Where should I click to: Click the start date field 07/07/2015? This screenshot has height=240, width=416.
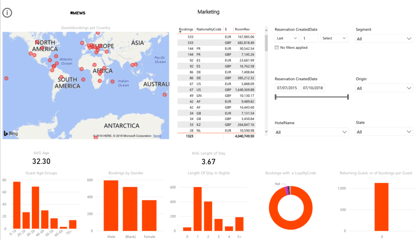287,88
